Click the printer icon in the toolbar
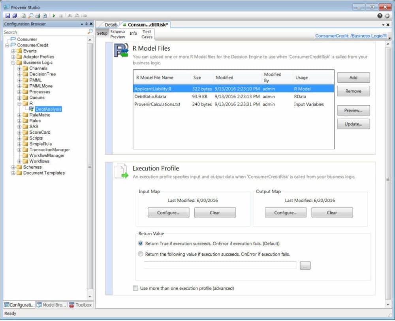 (38, 16)
